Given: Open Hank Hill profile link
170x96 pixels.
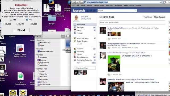Looking at the screenshot, I should tap(84, 17).
